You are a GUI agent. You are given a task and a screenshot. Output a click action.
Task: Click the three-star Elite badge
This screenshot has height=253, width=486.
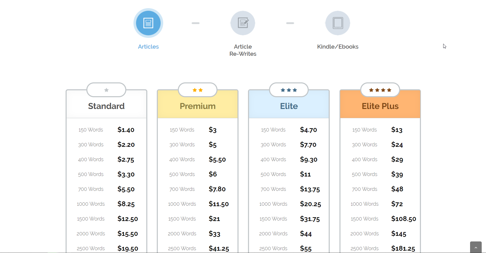tap(289, 90)
